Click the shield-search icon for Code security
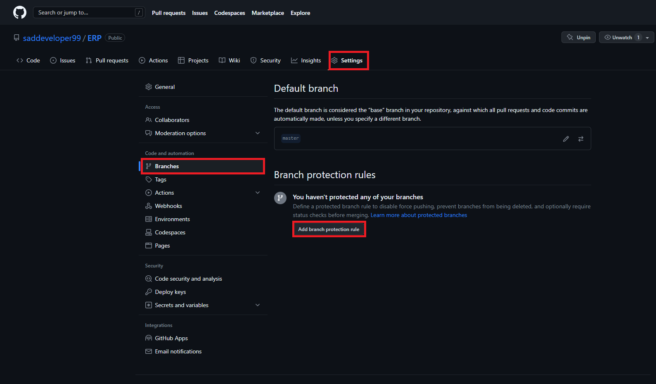Image resolution: width=656 pixels, height=384 pixels. [149, 279]
